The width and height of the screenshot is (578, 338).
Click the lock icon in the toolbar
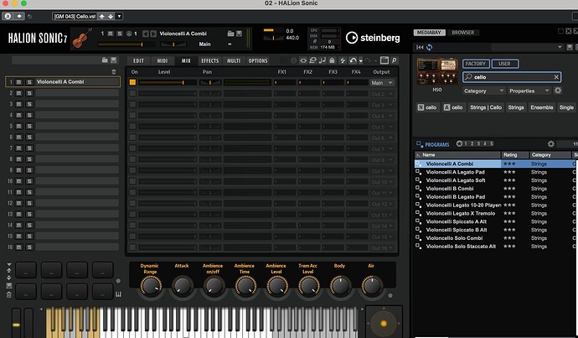point(332,60)
